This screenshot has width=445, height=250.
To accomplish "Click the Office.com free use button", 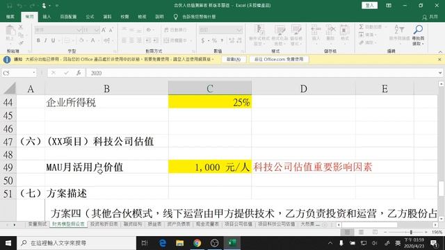I will (x=279, y=59).
